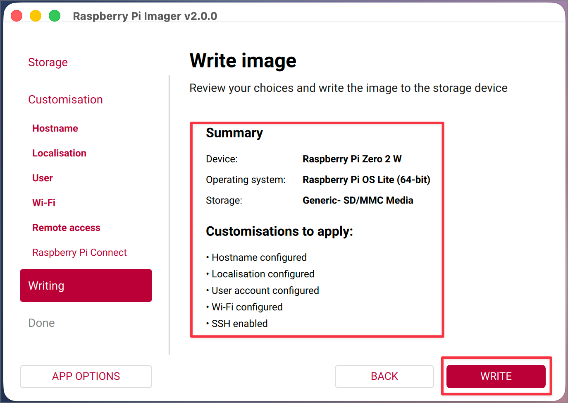Open the User account settings
Screen dimensions: 568x403
pyautogui.click(x=42, y=178)
